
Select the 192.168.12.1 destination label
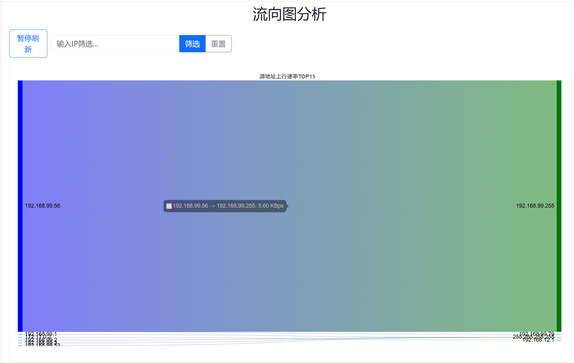coord(538,340)
